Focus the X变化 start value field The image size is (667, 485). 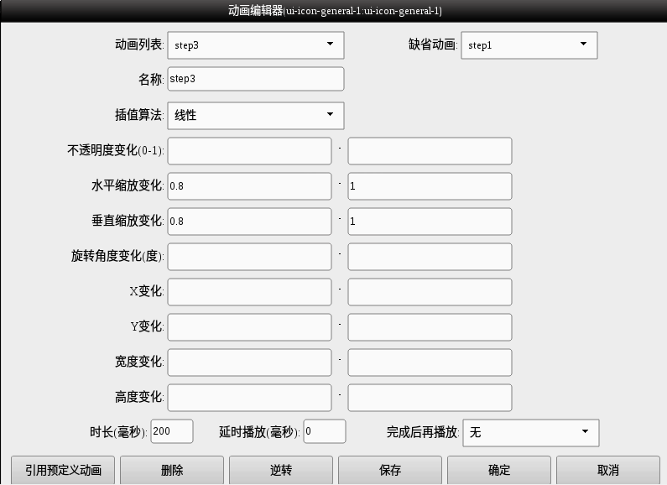249,292
